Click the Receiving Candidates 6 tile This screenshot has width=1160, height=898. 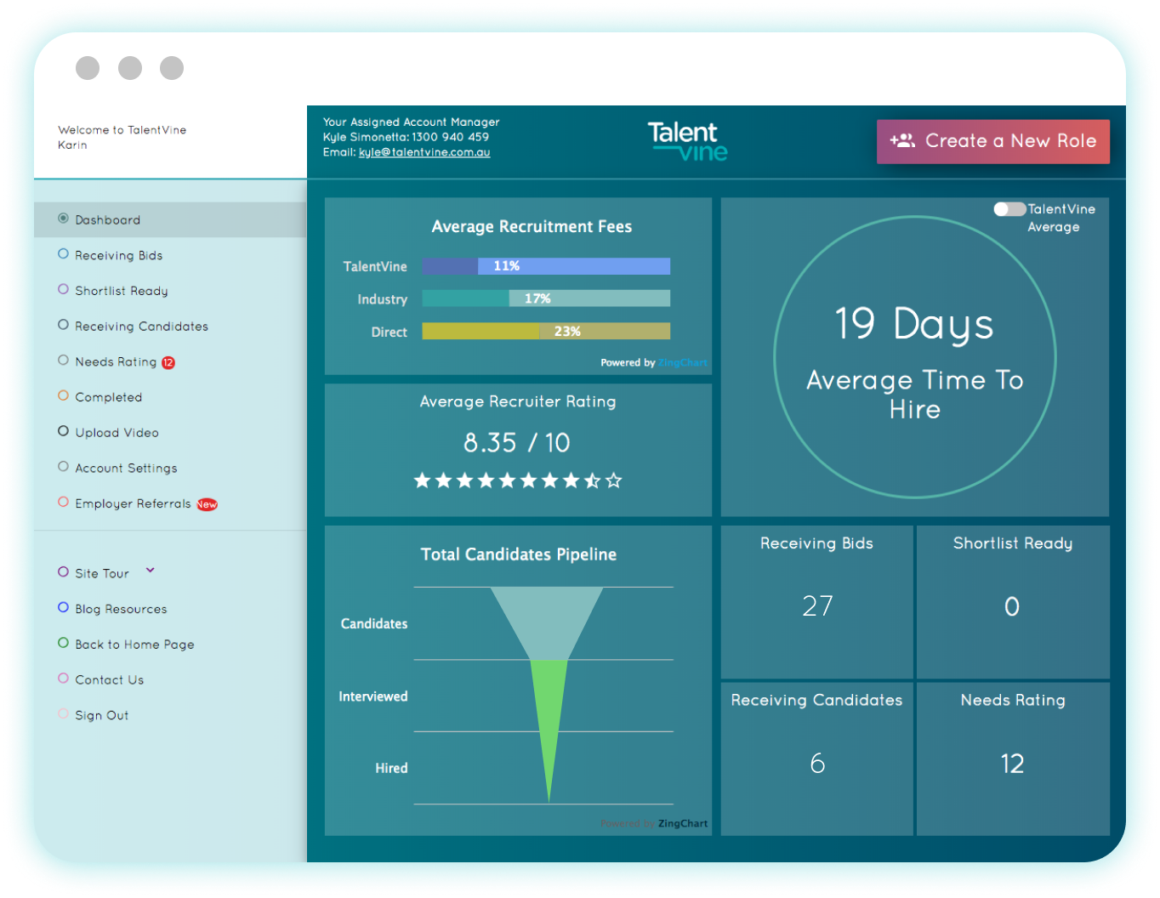(816, 759)
